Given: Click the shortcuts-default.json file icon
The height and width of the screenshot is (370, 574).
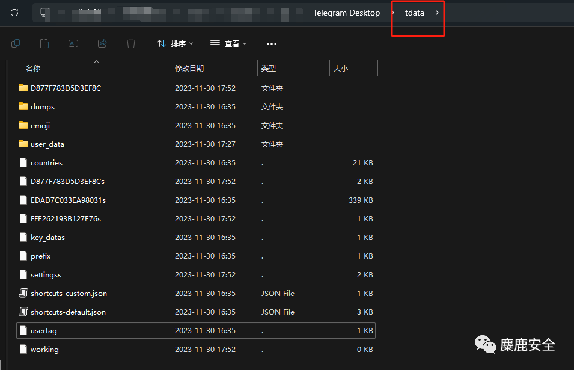Looking at the screenshot, I should (x=23, y=312).
